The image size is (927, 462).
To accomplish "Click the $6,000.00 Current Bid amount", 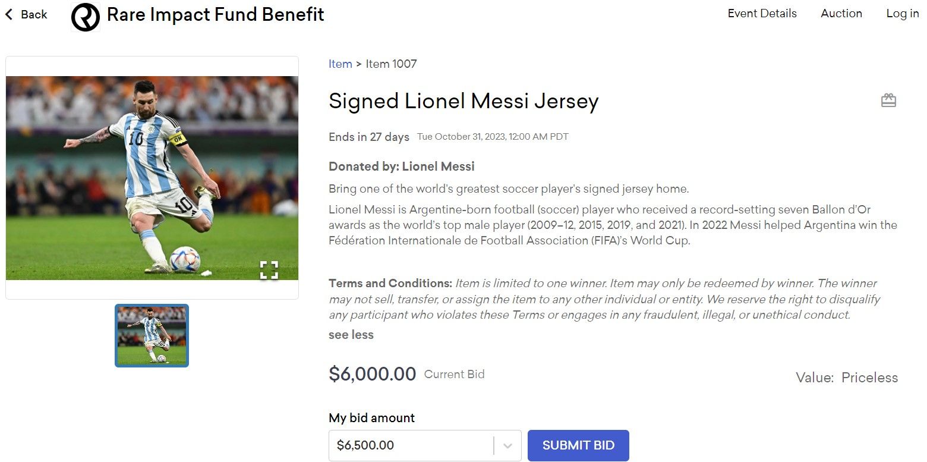I will point(373,374).
